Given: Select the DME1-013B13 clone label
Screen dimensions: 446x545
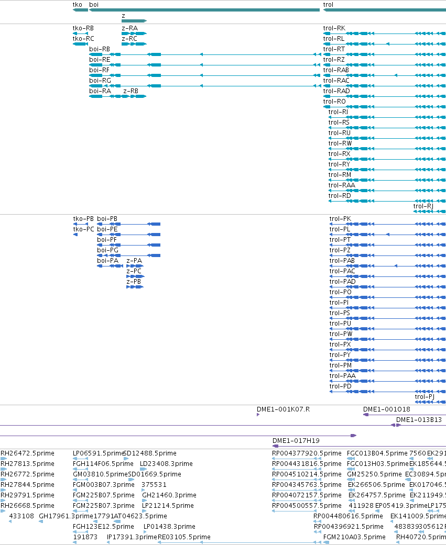Looking at the screenshot, I should click(x=419, y=420).
